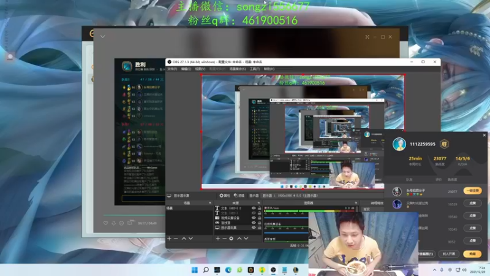The image size is (490, 276).
Task: Click 点赞 for the 16529 player
Action: click(472, 204)
